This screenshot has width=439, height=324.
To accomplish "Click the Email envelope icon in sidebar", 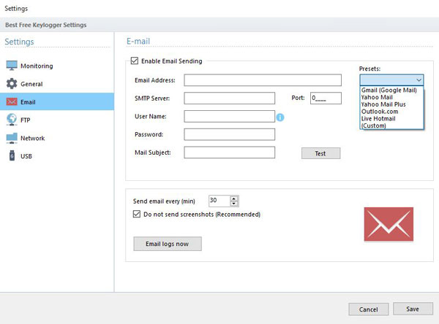I will tap(12, 102).
